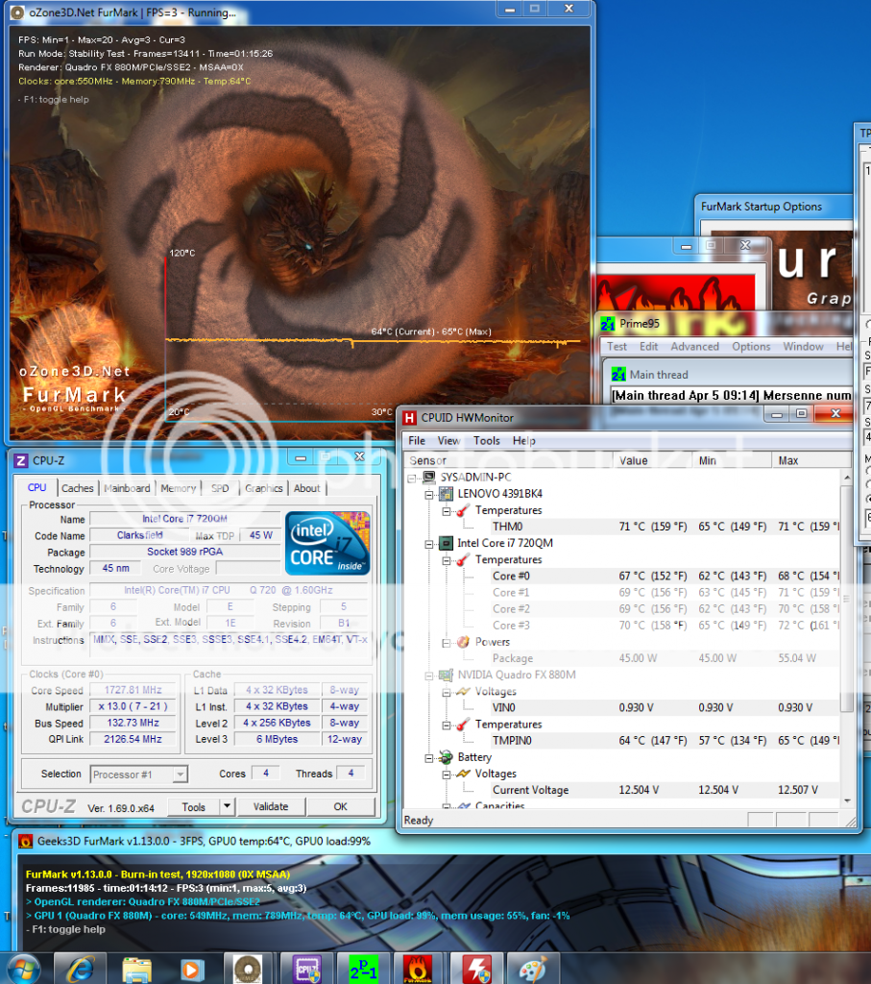Open the Advanced menu in Prime95
Image resolution: width=871 pixels, height=984 pixels.
(x=694, y=346)
